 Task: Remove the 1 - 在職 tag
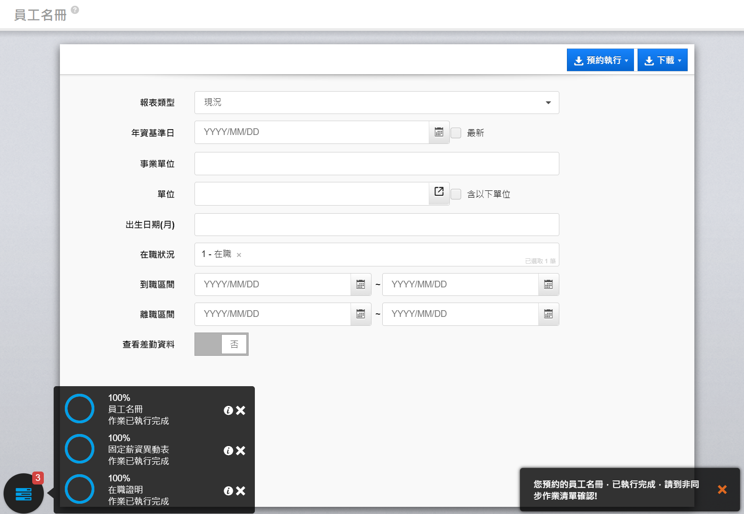pos(239,255)
